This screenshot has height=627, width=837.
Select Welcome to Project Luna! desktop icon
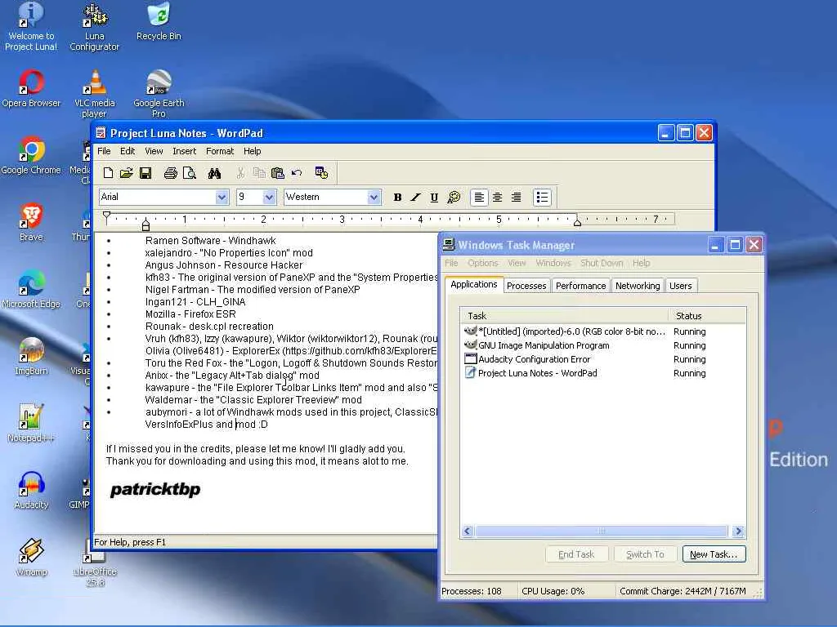tap(31, 27)
